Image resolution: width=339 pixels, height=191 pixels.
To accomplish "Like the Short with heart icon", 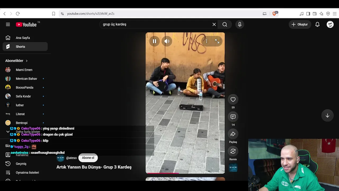I will click(233, 99).
